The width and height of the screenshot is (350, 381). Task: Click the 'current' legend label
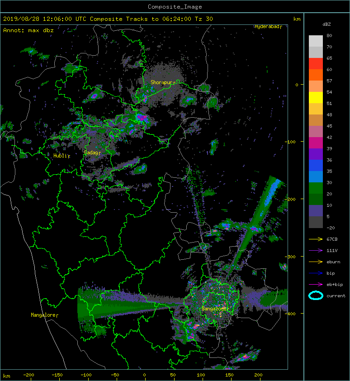(336, 296)
